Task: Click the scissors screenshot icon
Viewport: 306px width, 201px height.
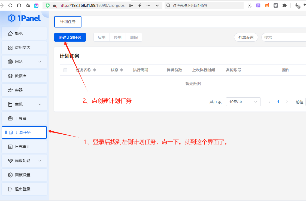Action: coord(250,5)
